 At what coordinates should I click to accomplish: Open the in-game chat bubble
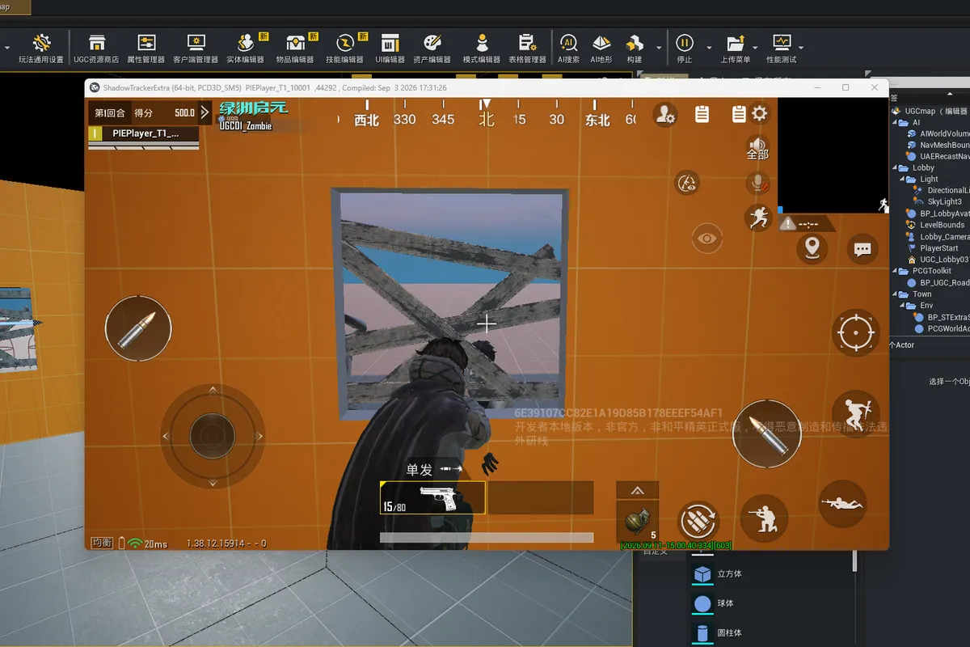(x=862, y=249)
